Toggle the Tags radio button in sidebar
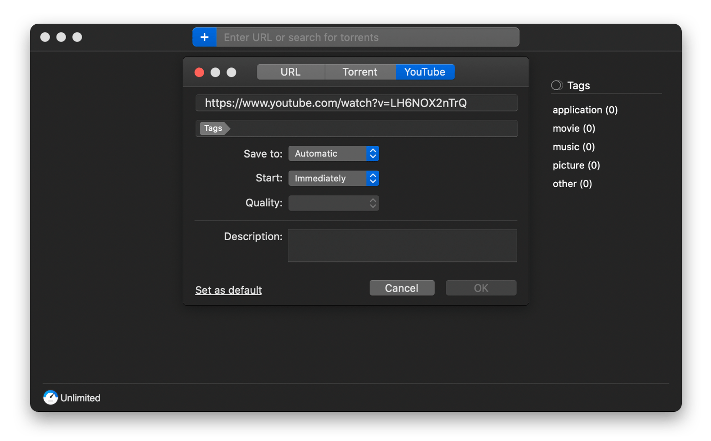711x441 pixels. [x=557, y=85]
